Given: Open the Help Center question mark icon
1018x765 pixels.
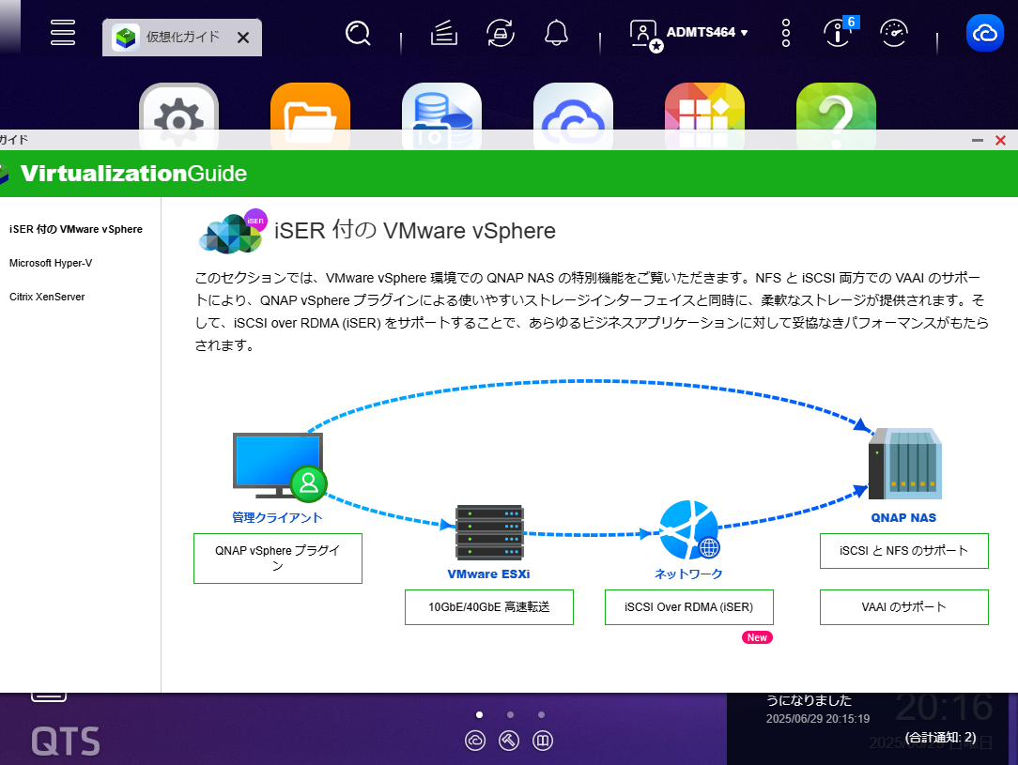Looking at the screenshot, I should (x=836, y=116).
